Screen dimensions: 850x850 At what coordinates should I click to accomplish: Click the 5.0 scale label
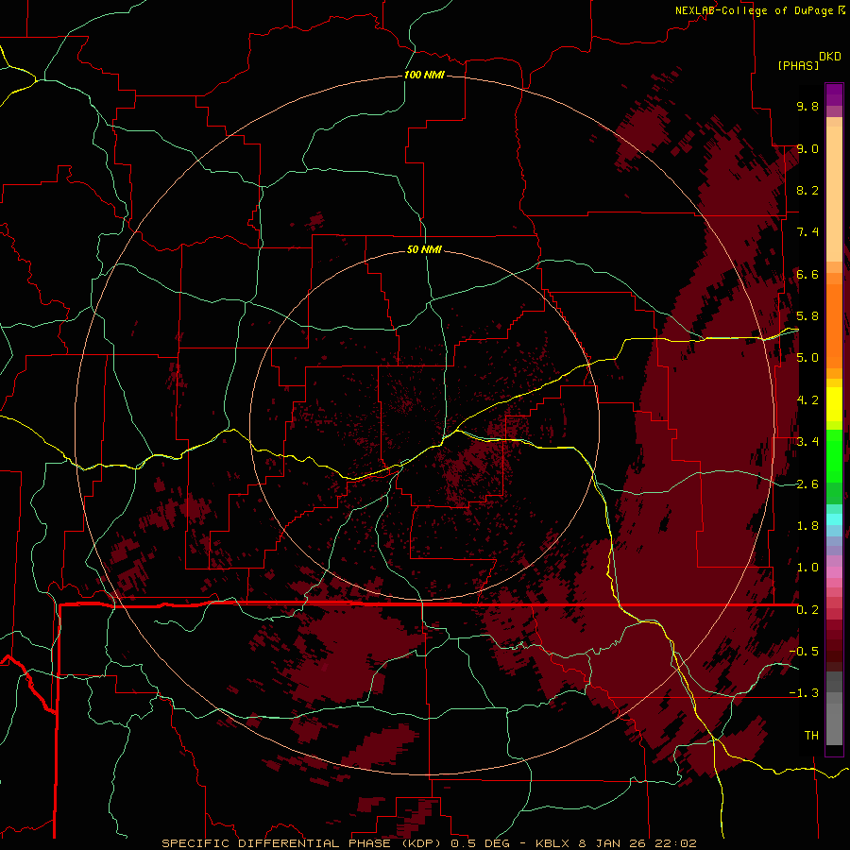click(807, 358)
